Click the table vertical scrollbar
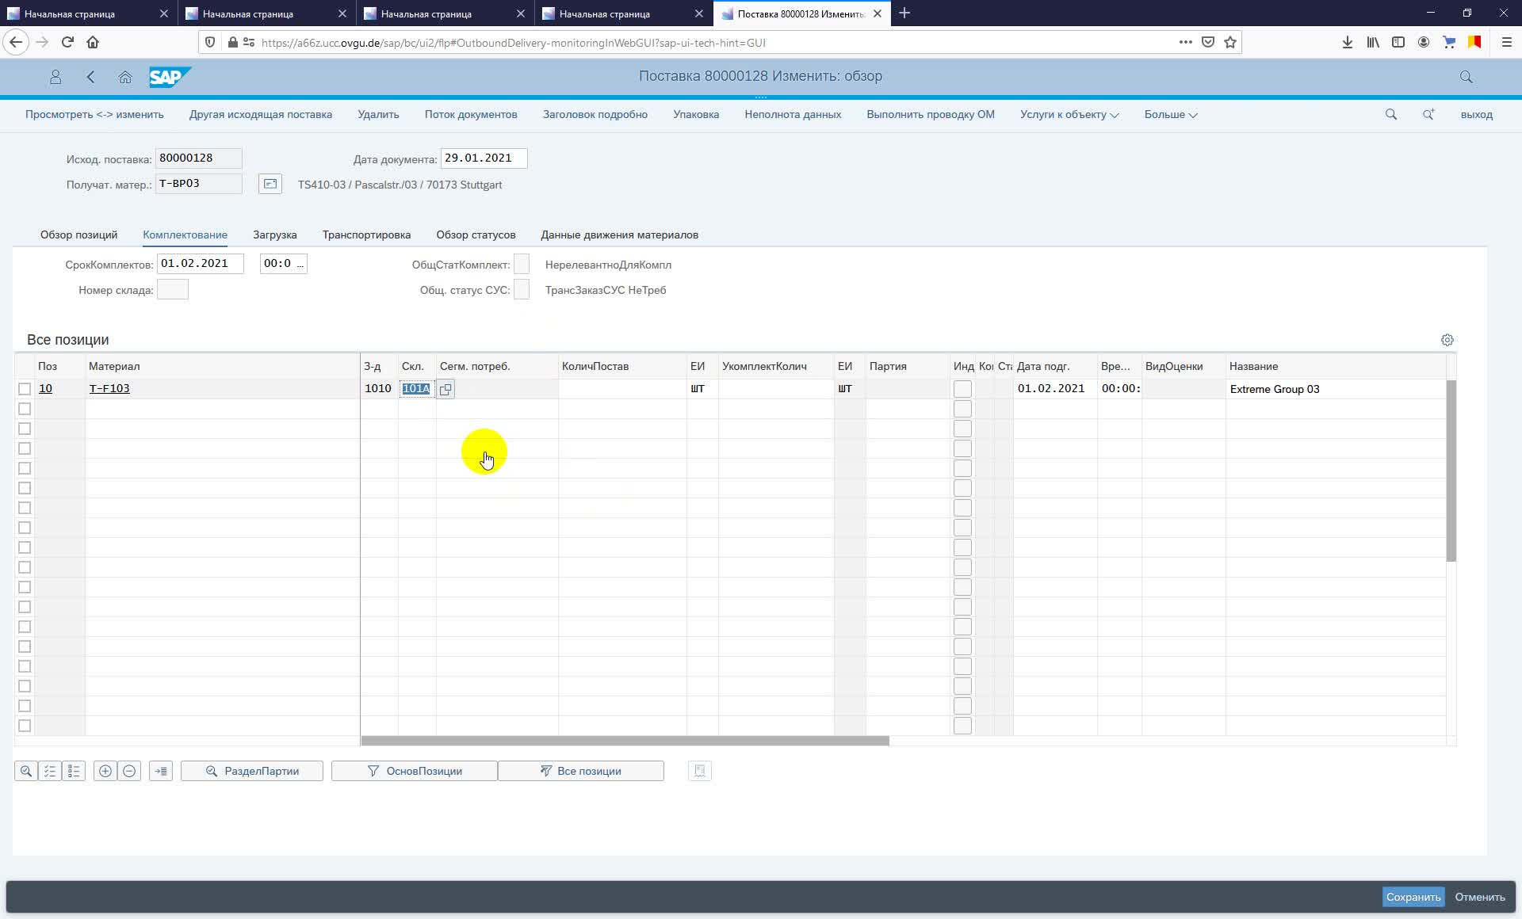This screenshot has width=1522, height=919. pyautogui.click(x=1451, y=471)
